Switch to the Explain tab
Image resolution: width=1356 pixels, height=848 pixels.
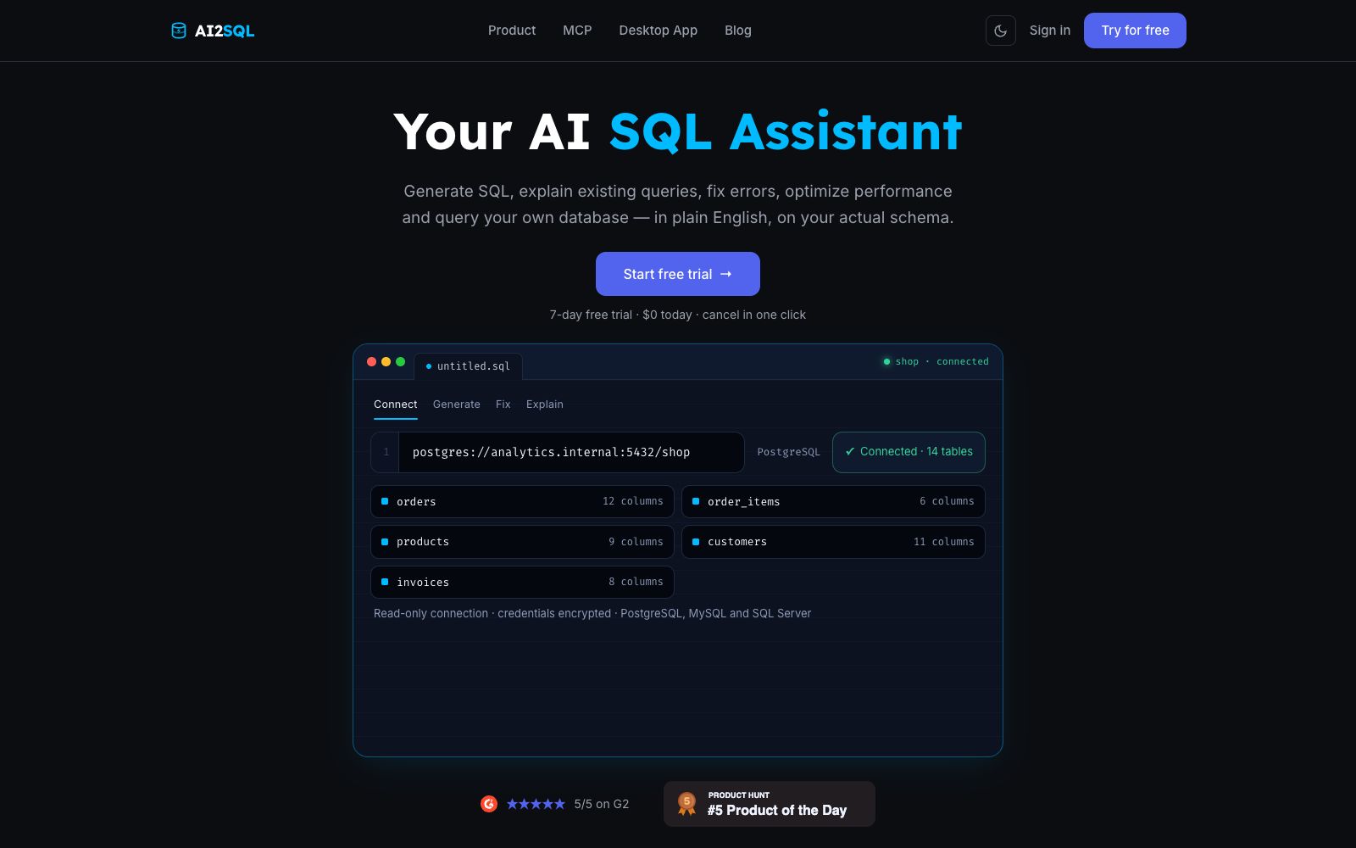pyautogui.click(x=545, y=404)
